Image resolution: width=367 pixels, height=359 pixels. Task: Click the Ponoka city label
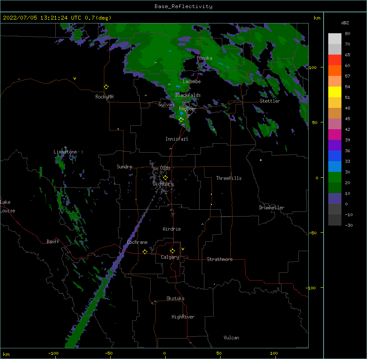tap(204, 58)
